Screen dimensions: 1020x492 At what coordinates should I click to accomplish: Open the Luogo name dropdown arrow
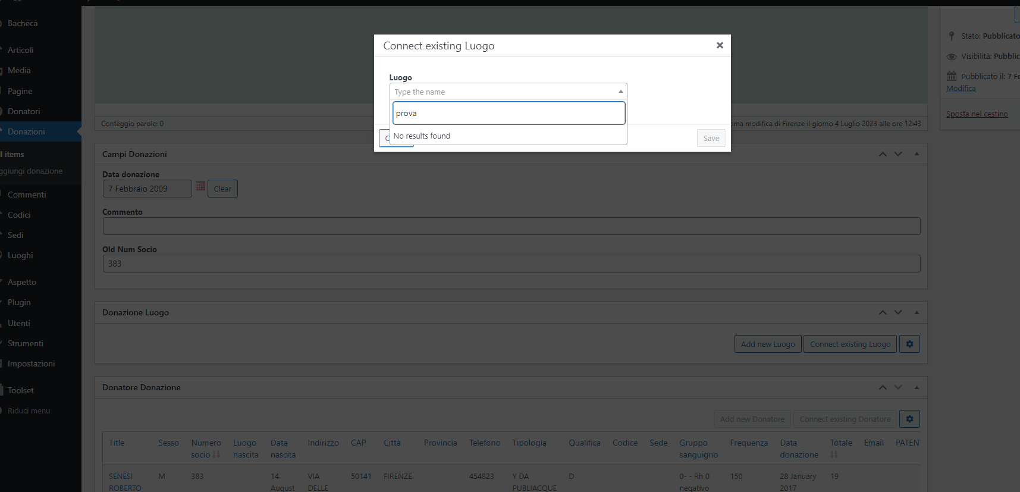point(620,92)
